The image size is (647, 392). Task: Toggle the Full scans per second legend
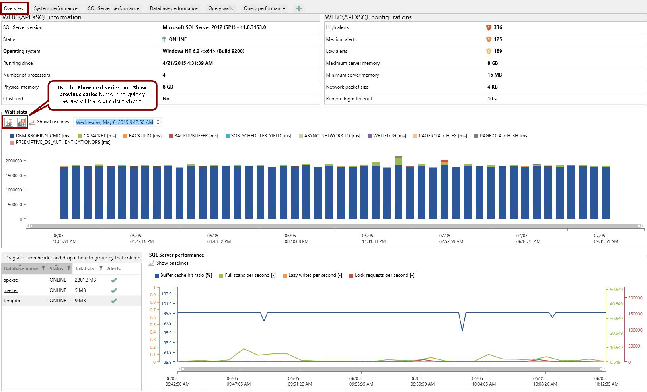[x=247, y=275]
